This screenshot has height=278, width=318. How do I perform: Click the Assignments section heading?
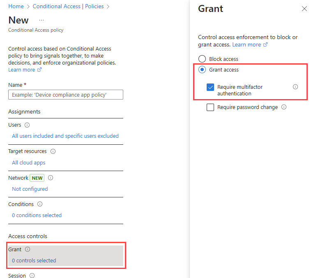24,112
